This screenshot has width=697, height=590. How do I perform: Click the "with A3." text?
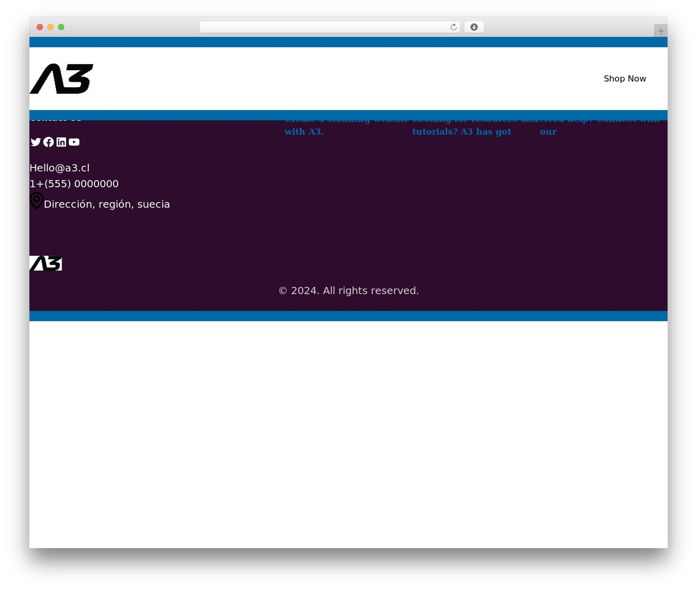pos(304,132)
